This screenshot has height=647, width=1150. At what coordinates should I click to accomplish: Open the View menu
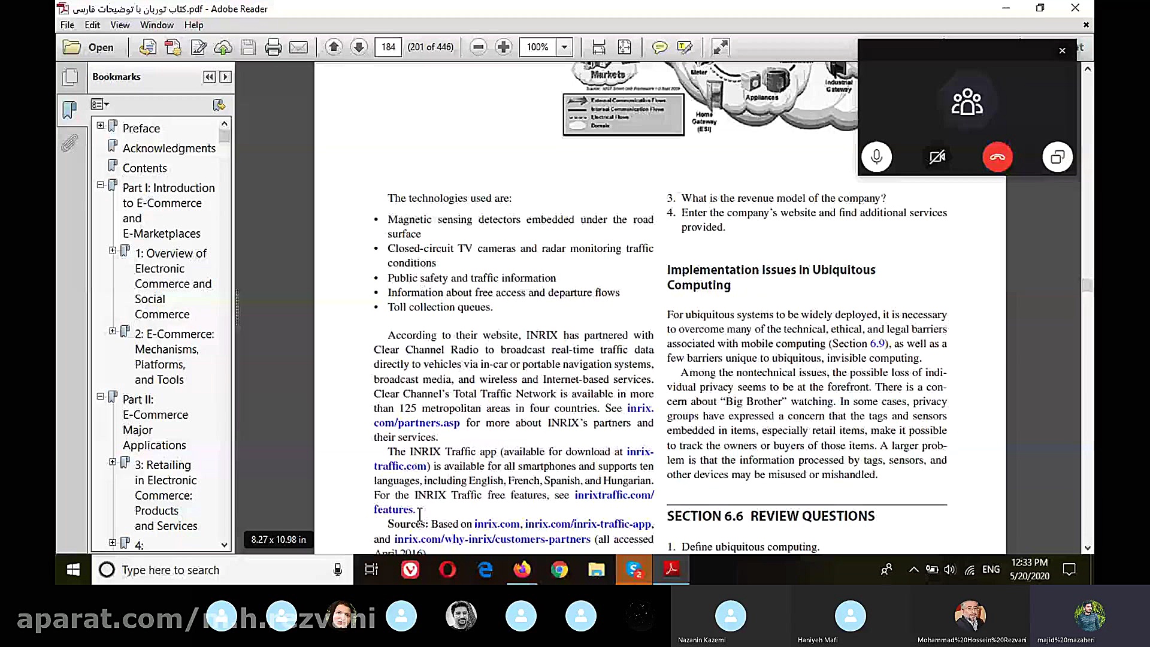point(120,25)
